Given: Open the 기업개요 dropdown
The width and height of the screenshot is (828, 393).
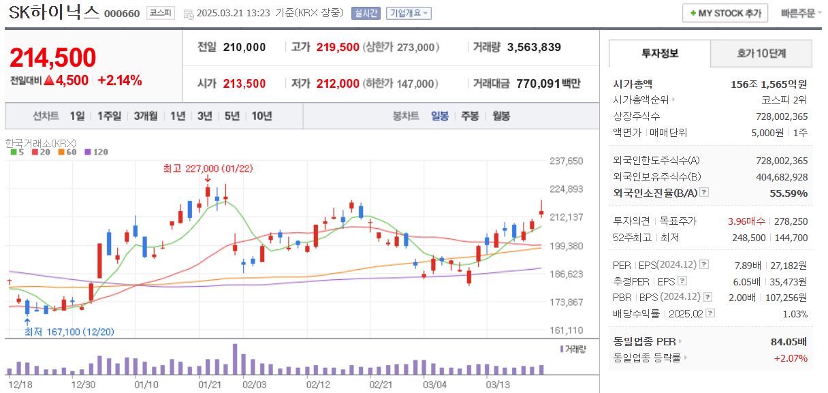Looking at the screenshot, I should point(409,13).
